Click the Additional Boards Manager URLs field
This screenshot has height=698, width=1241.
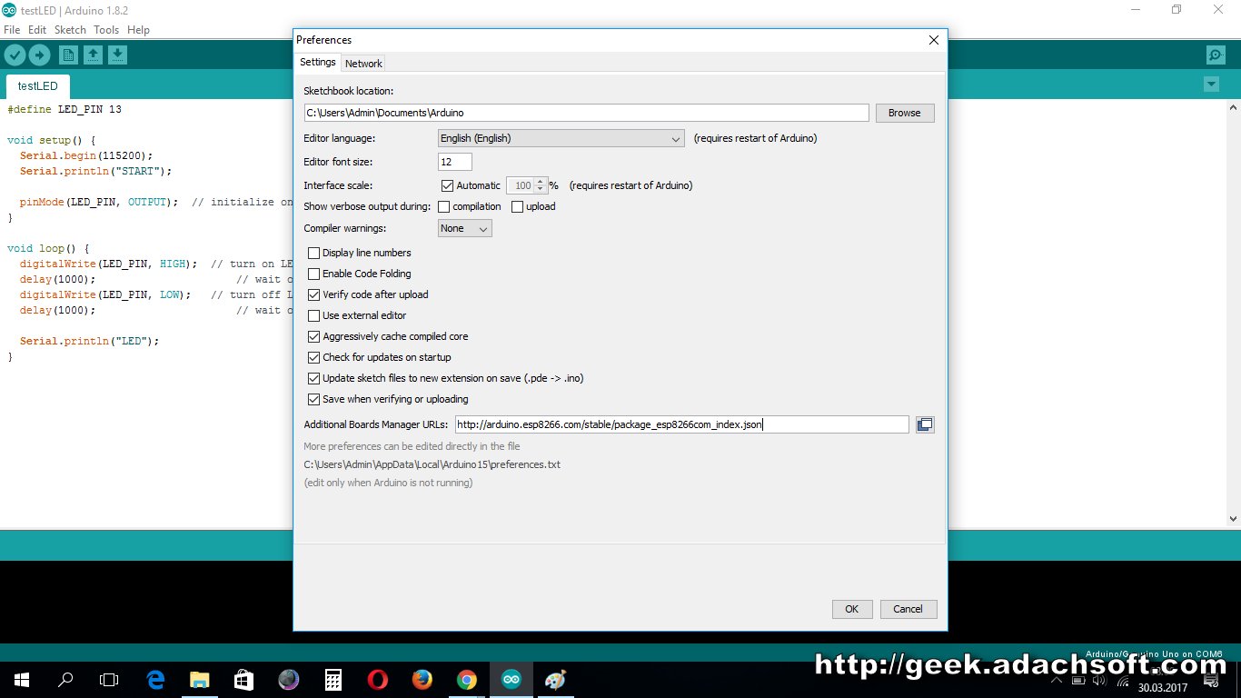click(681, 424)
